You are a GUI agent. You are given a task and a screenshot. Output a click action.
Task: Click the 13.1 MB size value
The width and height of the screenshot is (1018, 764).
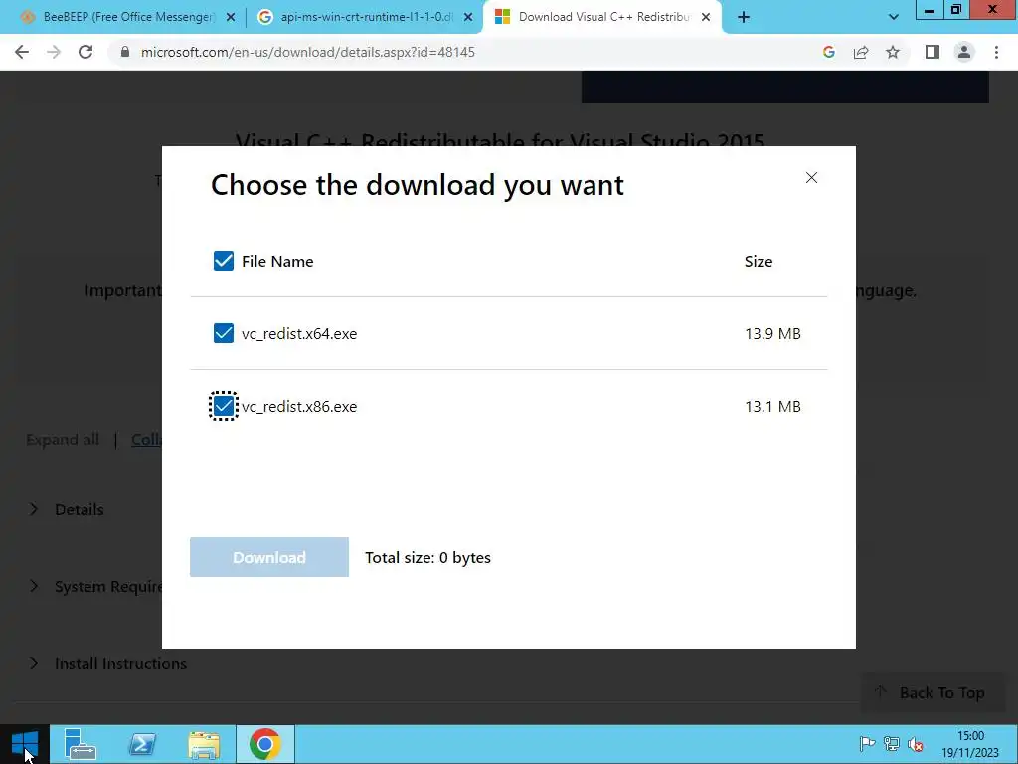(772, 406)
